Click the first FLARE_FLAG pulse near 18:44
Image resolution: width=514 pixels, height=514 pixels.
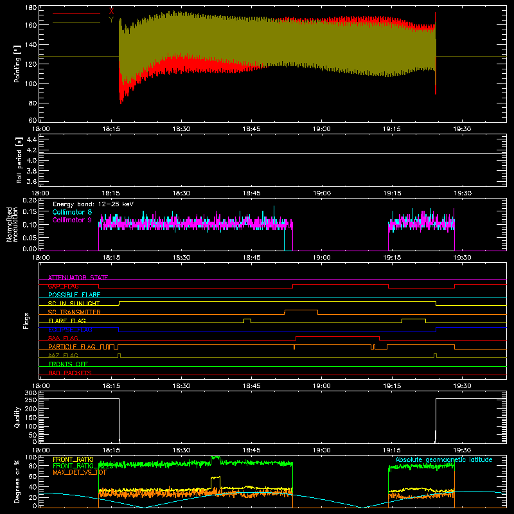247,321
